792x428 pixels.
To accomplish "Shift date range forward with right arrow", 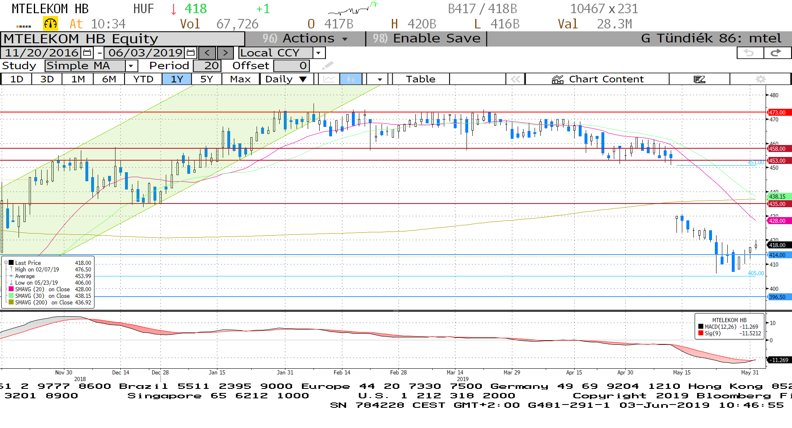I will pyautogui.click(x=225, y=53).
